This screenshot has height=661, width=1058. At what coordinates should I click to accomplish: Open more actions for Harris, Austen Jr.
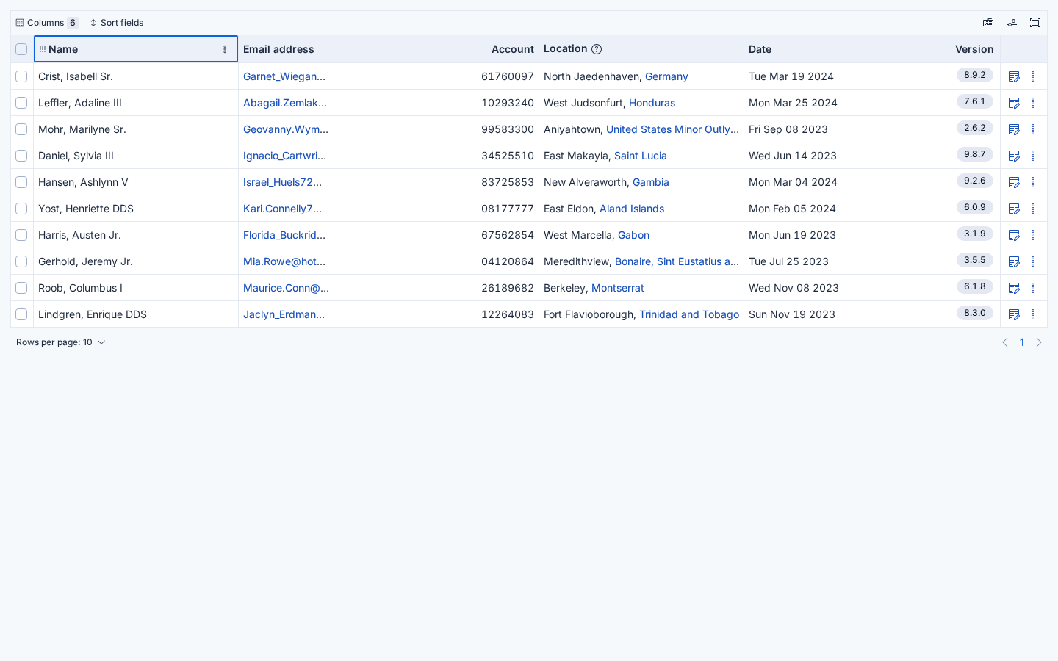click(x=1033, y=235)
